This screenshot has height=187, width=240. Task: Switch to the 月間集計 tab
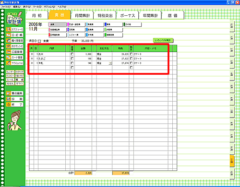tap(83, 15)
